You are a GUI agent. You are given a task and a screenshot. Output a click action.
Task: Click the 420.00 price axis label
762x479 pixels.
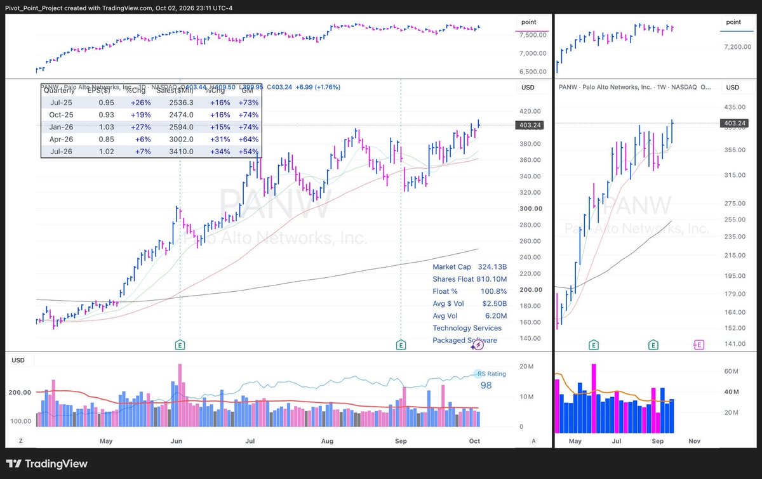click(x=531, y=111)
